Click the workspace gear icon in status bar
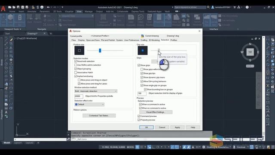Screen dimensions: 275x155 click(x=204, y=147)
